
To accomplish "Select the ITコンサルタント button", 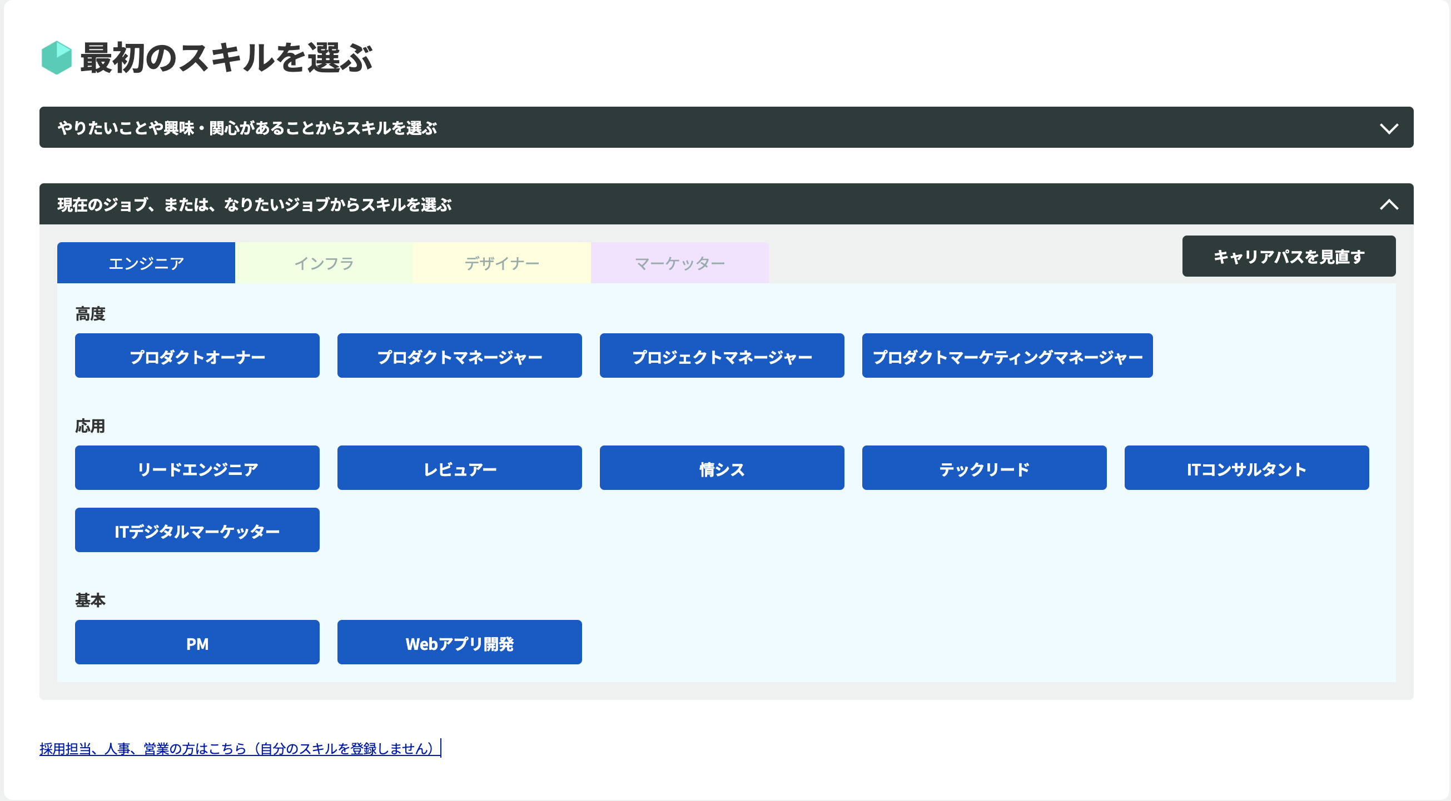I will (x=1246, y=468).
